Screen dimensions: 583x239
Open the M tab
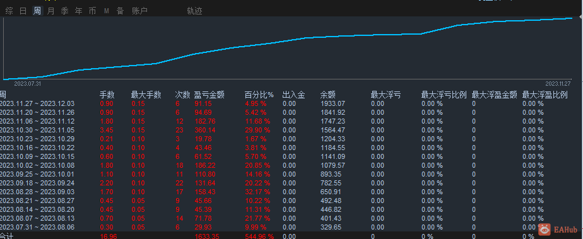click(107, 11)
